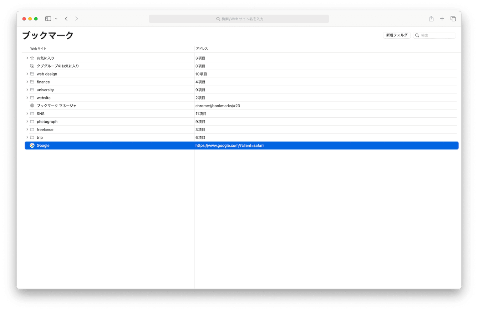Click the chrome://bookmarks/#23 address
The image size is (478, 311).
(218, 106)
